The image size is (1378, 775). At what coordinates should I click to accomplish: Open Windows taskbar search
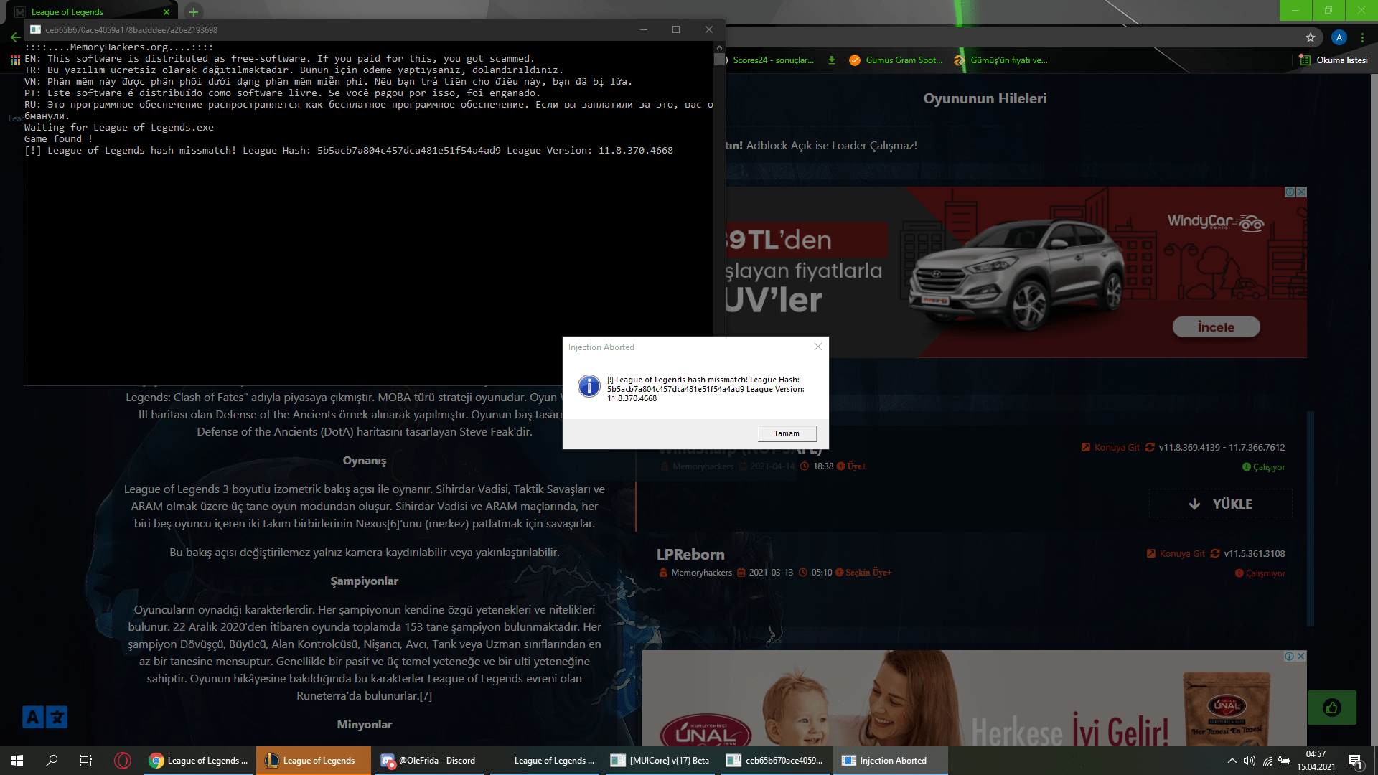tap(52, 761)
